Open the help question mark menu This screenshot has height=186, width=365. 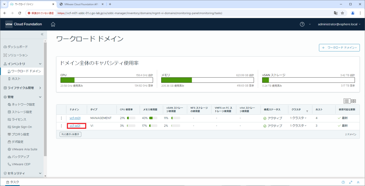pos(302,24)
